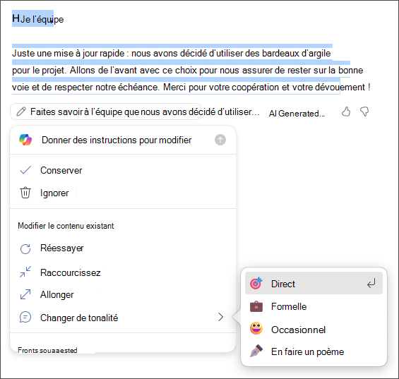Choose Ignorer to discard the draft
The width and height of the screenshot is (399, 379).
point(123,193)
